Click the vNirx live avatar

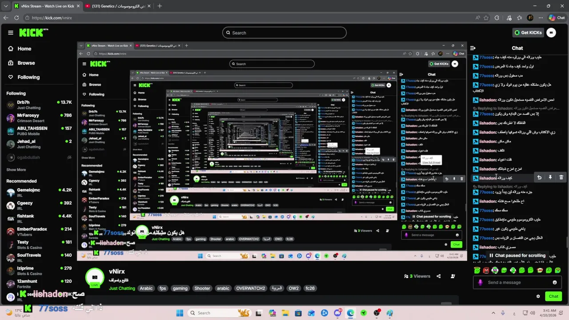pos(94,277)
